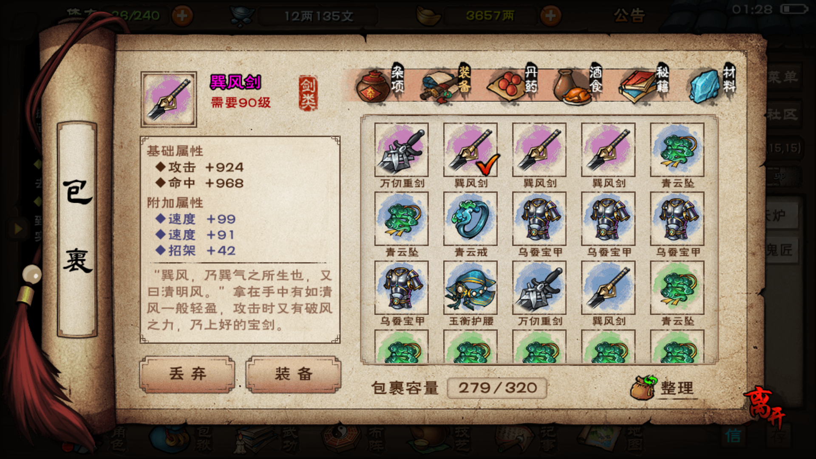Add stamina using the plus button
The height and width of the screenshot is (459, 816).
pyautogui.click(x=182, y=16)
